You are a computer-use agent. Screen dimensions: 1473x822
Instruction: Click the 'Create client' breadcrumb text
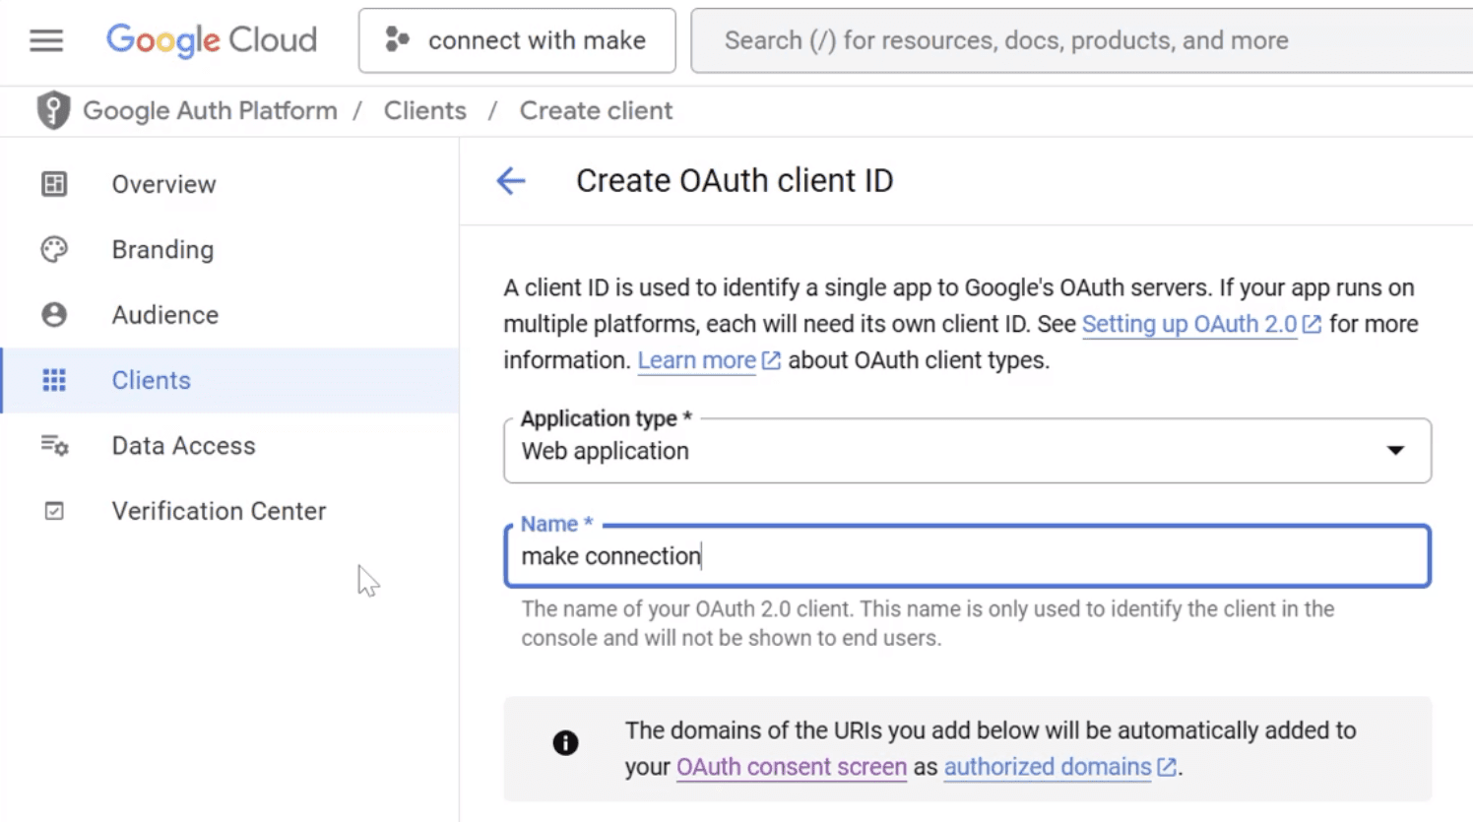click(596, 111)
